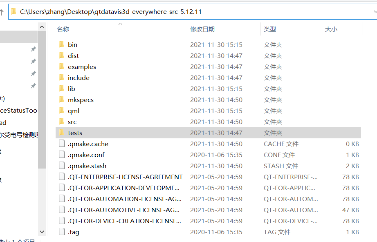Click the .tag file icon

point(62,232)
